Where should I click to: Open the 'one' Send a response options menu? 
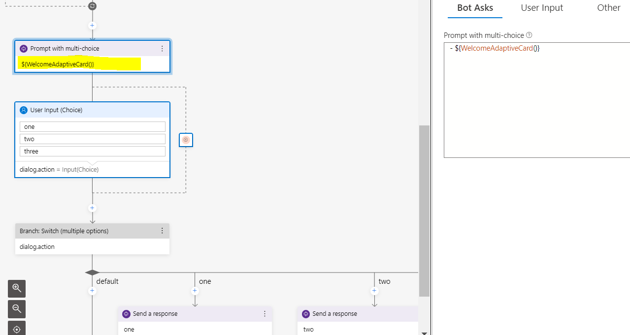coord(265,314)
